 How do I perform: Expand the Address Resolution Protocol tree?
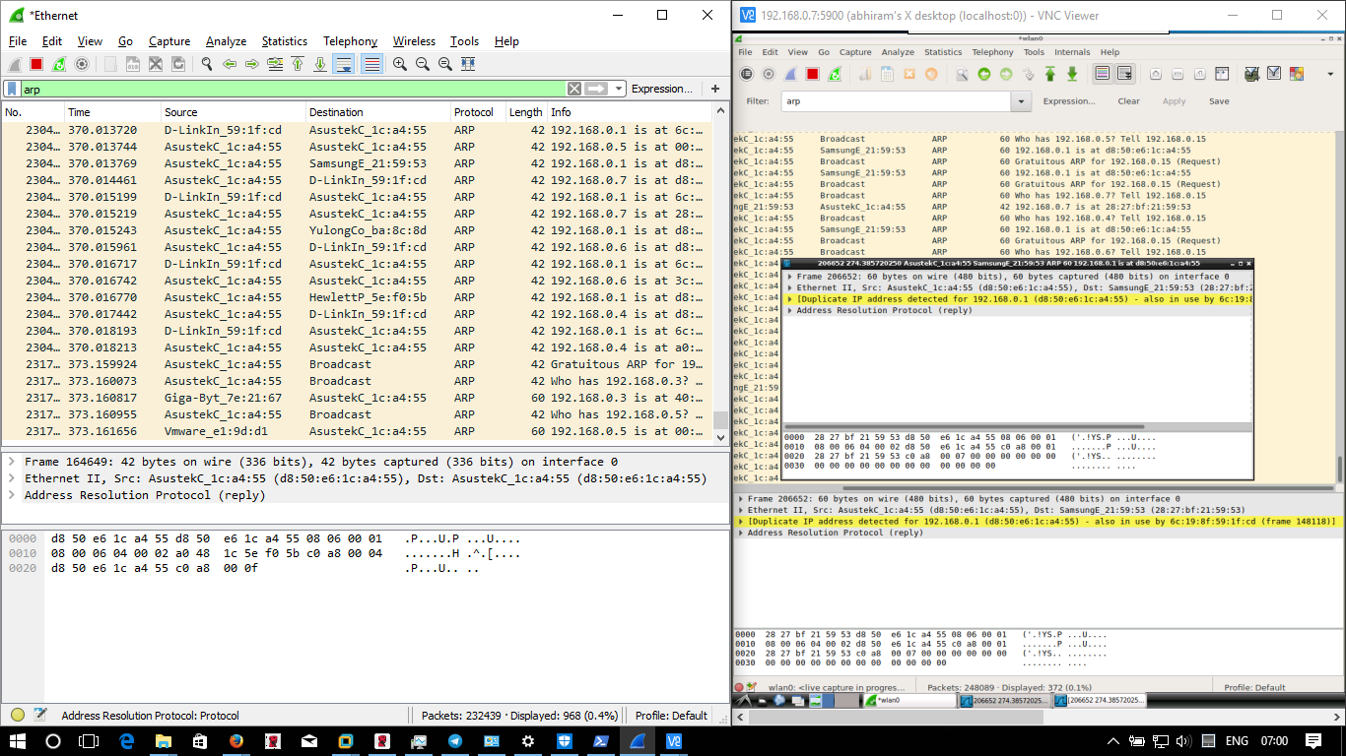tap(11, 495)
